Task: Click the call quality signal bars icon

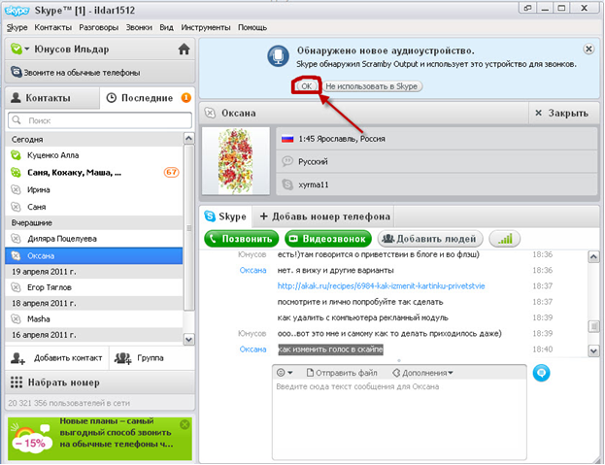Action: pyautogui.click(x=505, y=239)
